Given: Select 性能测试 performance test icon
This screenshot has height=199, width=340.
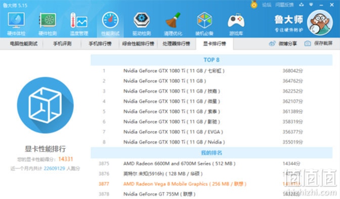Looking at the screenshot, I should (x=110, y=20).
